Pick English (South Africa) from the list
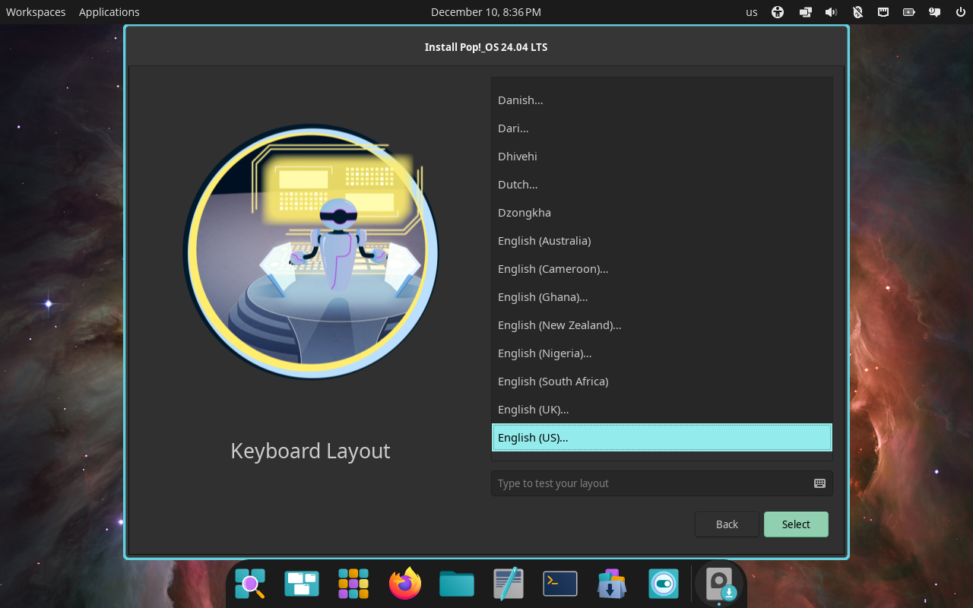 pyautogui.click(x=553, y=381)
